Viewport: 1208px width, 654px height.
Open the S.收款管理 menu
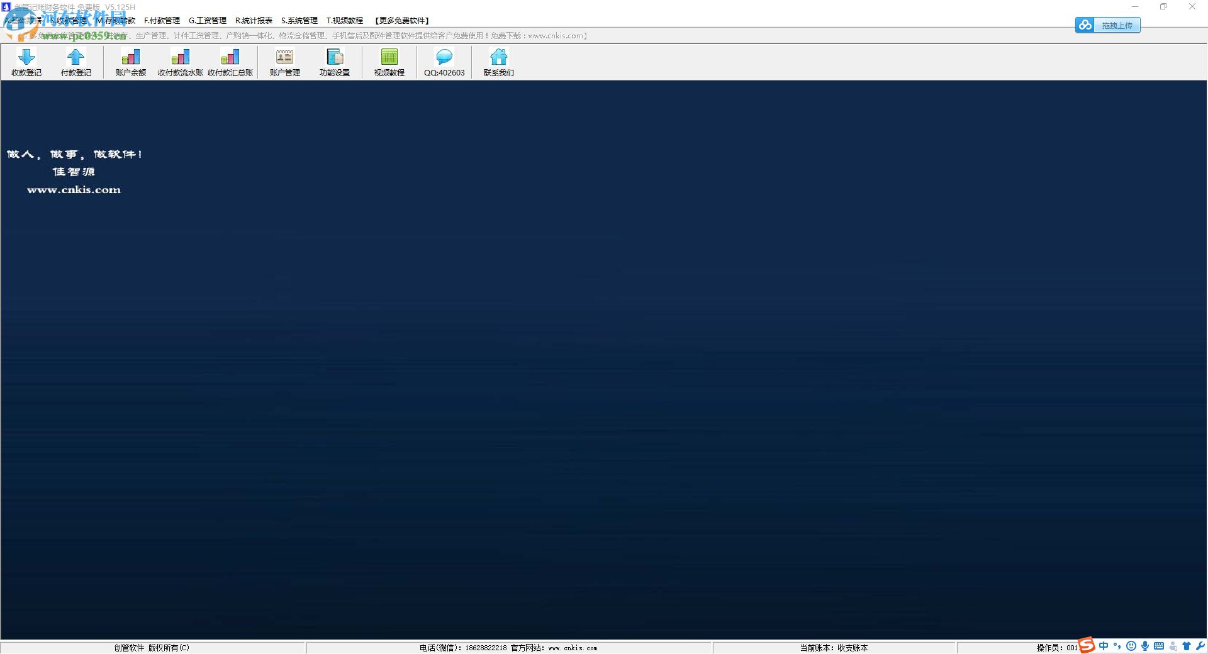(x=69, y=21)
